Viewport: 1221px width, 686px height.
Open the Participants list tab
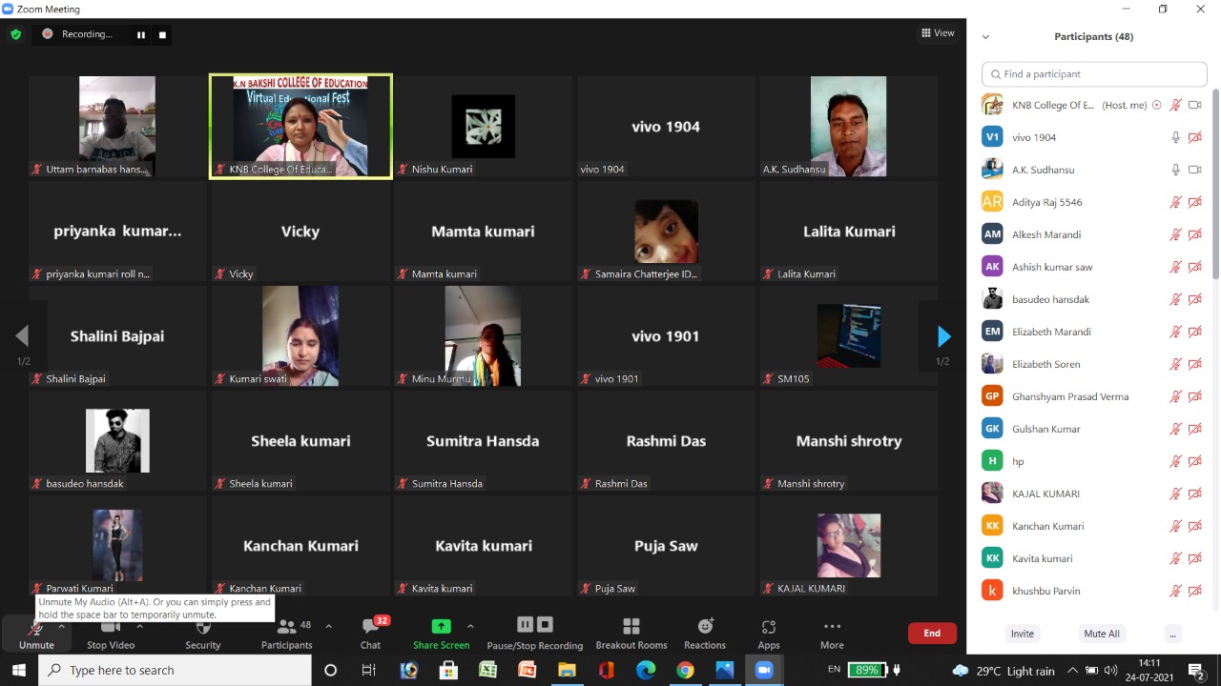coord(286,633)
